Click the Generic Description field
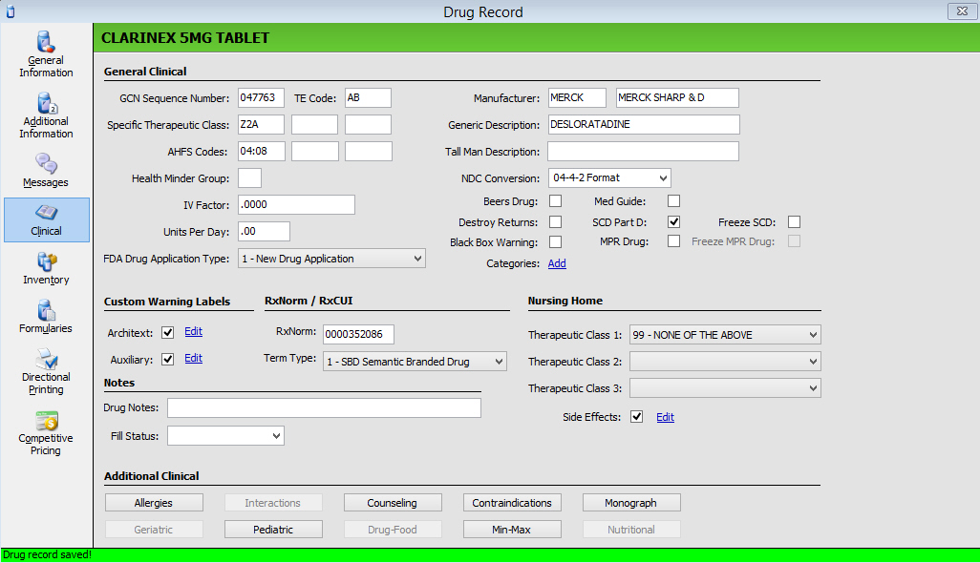Viewport: 980px width, 563px height. 644,124
